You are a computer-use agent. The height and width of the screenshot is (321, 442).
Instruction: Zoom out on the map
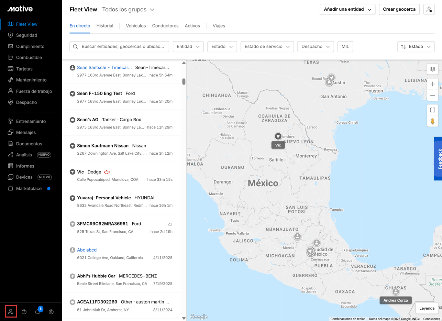[432, 95]
